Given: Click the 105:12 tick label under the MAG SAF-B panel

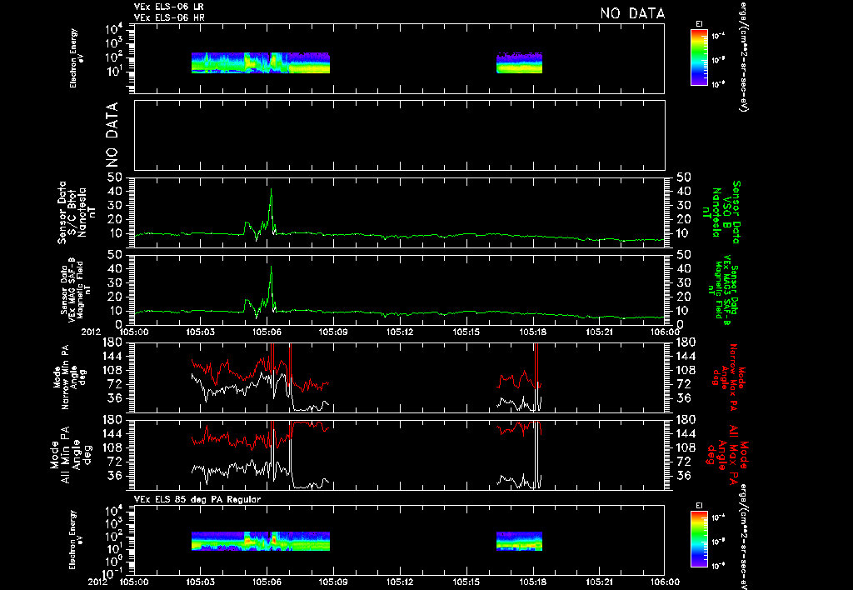Looking at the screenshot, I should coord(399,332).
